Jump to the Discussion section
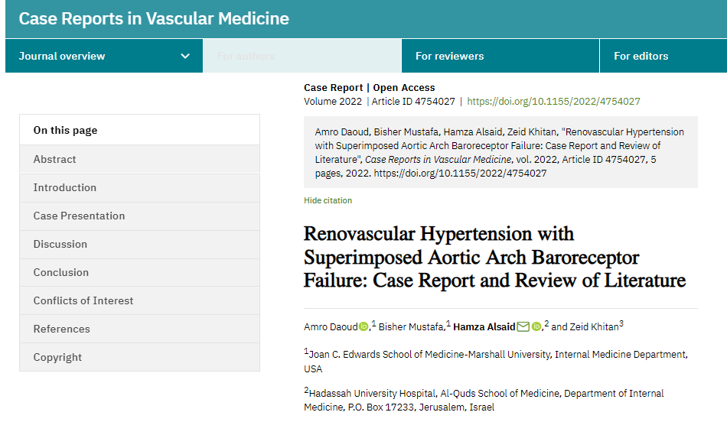Image resolution: width=727 pixels, height=422 pixels. point(139,244)
